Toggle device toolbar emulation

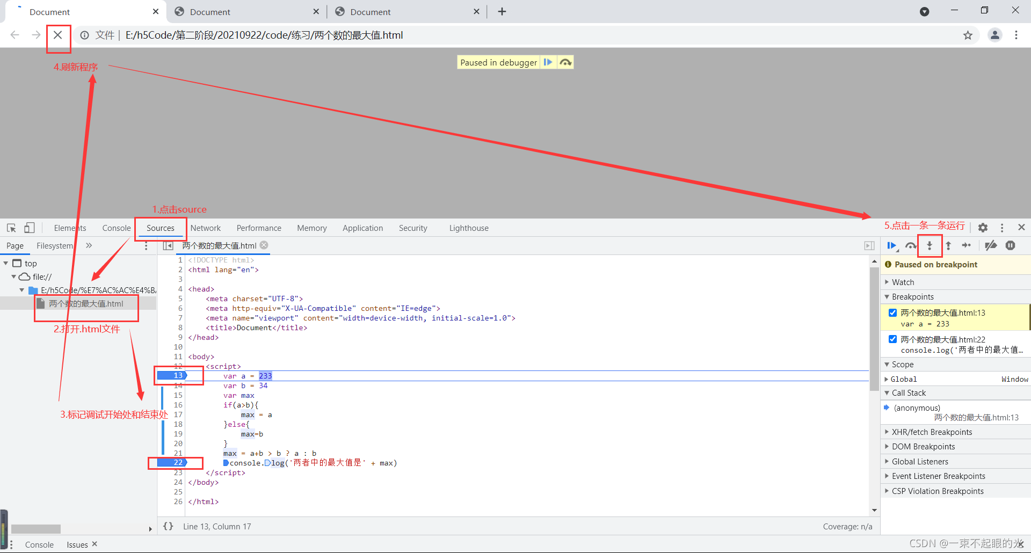pos(30,228)
